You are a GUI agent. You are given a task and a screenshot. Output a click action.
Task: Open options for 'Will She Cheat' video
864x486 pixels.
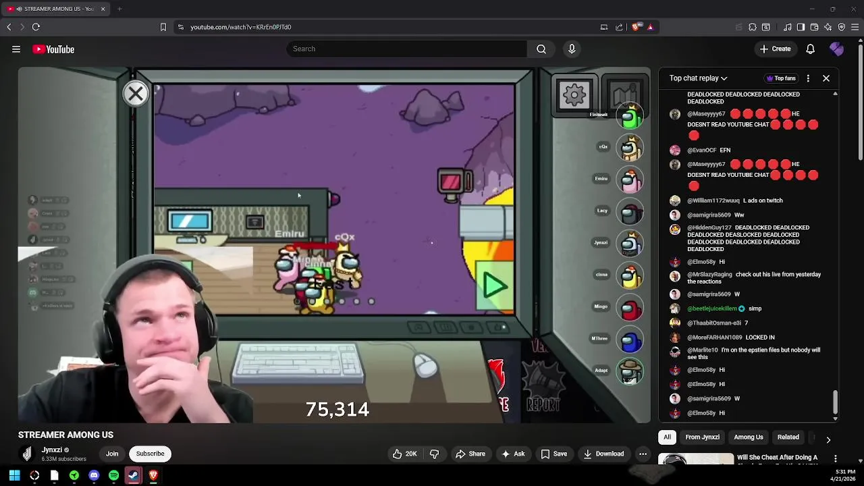coord(836,459)
